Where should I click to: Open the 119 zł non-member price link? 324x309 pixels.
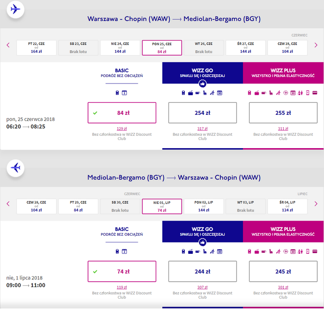(122, 287)
